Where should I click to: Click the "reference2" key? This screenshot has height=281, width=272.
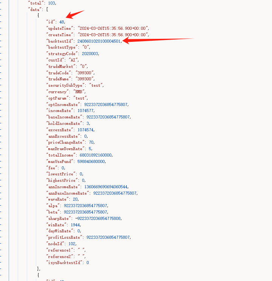click(x=60, y=256)
